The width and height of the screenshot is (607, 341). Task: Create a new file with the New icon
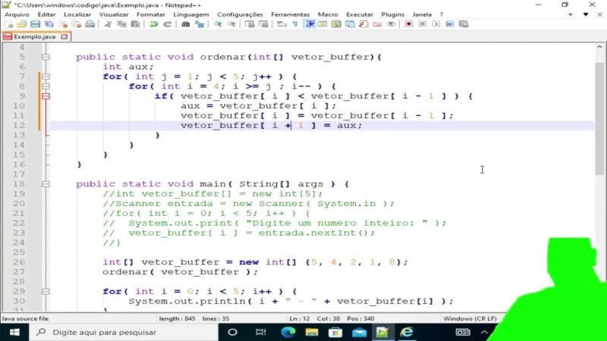(8, 24)
